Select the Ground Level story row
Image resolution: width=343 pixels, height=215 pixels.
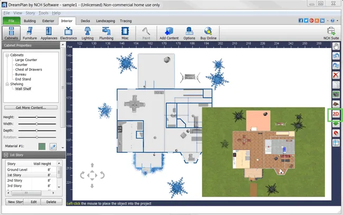31,170
